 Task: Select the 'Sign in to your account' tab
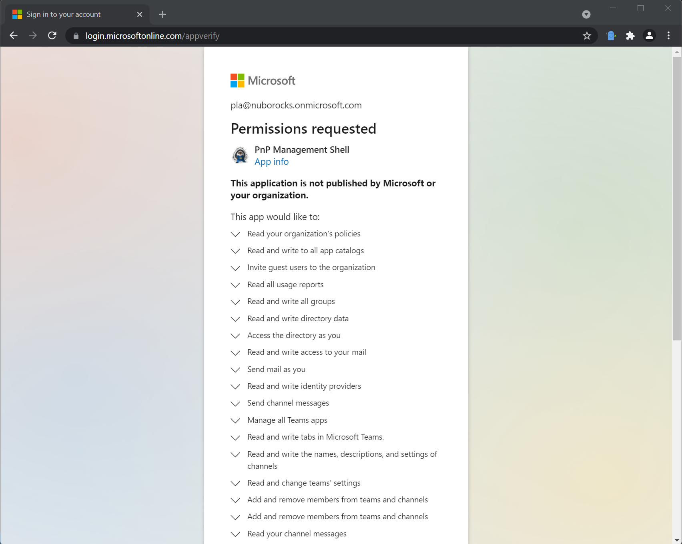[78, 14]
